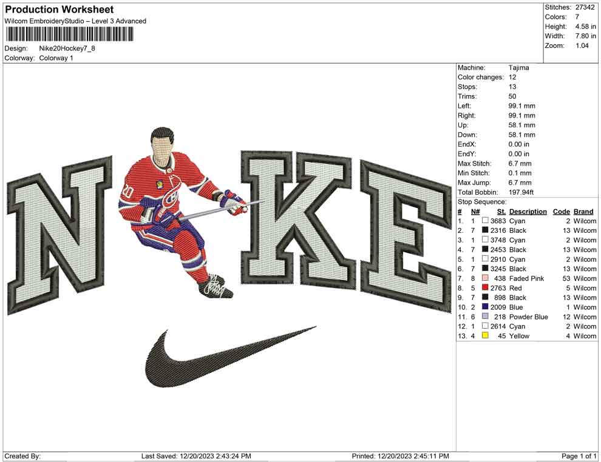This screenshot has height=462, width=601.
Task: Click the black swatch beside 3245 Black
Action: click(485, 269)
